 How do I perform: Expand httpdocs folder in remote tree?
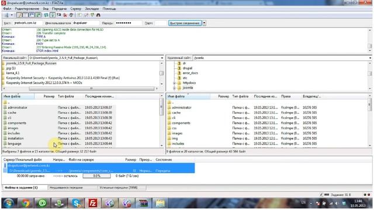coord(174,83)
